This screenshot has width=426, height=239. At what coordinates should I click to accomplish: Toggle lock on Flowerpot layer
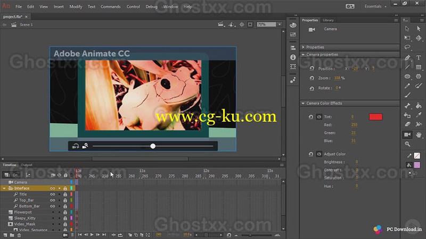coord(65,212)
